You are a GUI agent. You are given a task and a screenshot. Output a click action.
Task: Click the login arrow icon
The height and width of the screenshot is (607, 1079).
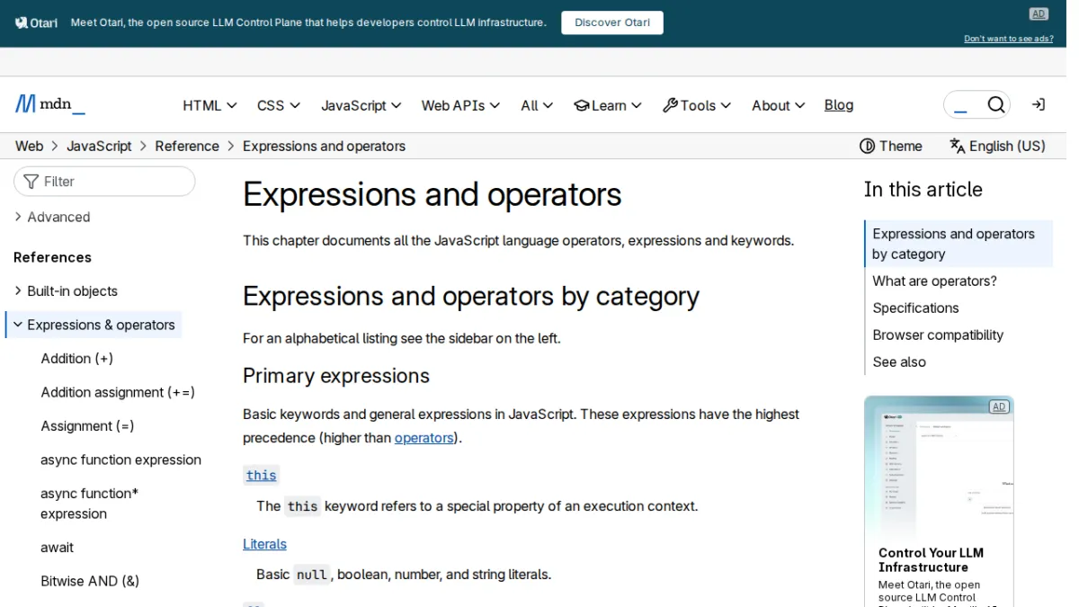tap(1038, 105)
